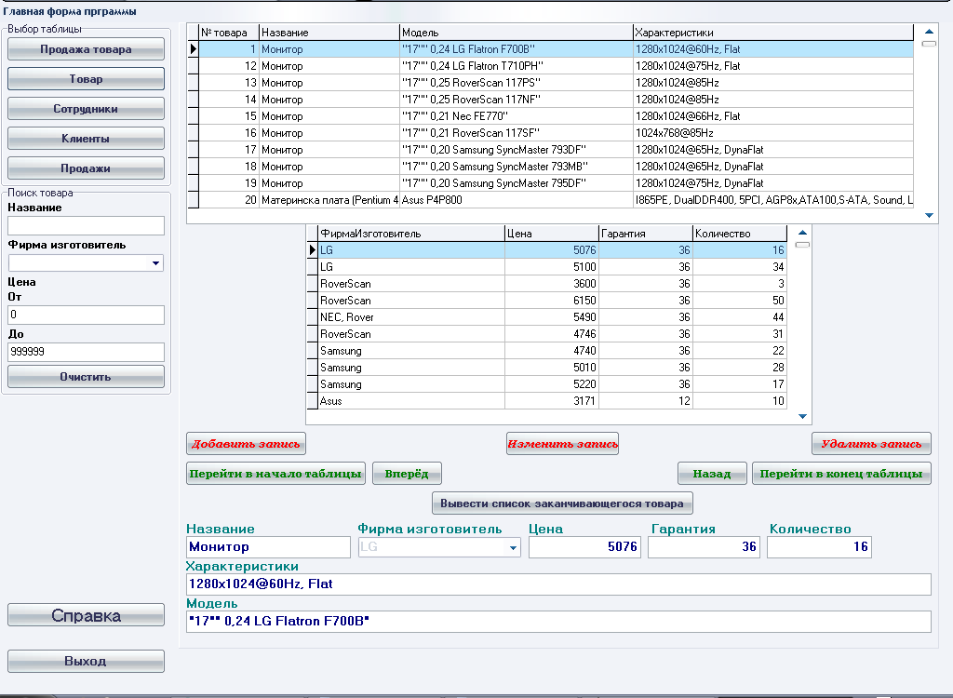
Task: Open the Клиенты table
Action: tap(86, 139)
